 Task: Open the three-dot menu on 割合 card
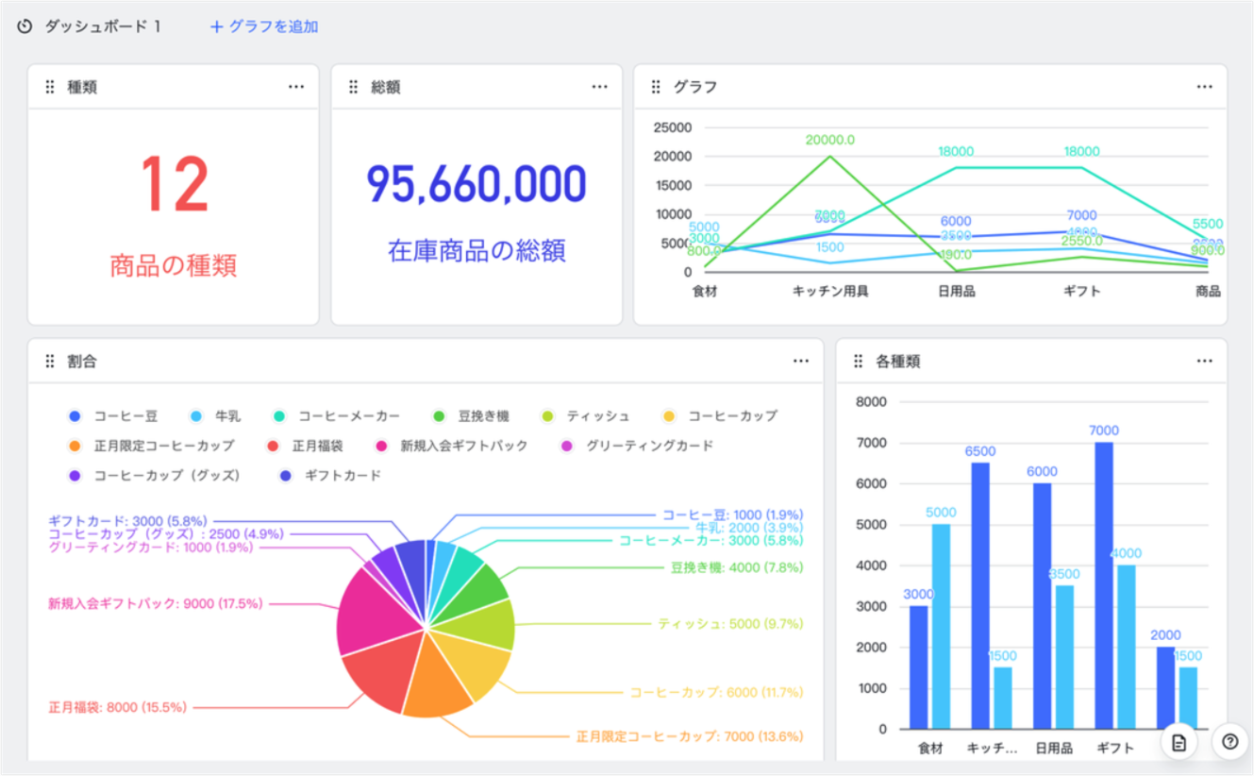click(801, 361)
